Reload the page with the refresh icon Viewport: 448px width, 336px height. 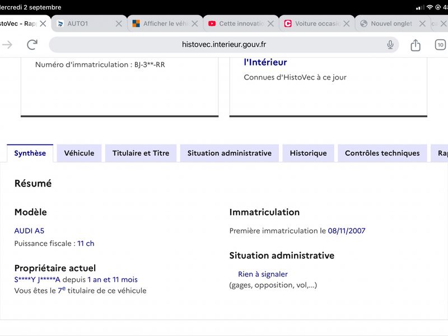(32, 45)
